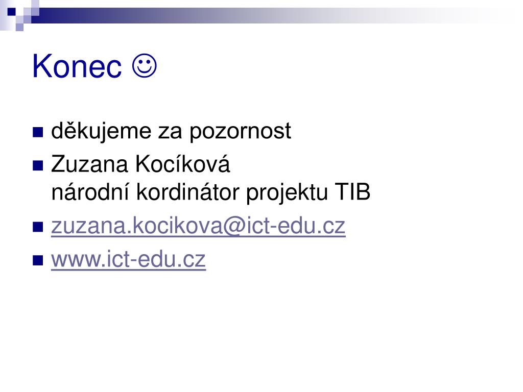Screen dimensions: 523x392
Task: Click the '@' symbol in the email link
Action: (x=234, y=227)
